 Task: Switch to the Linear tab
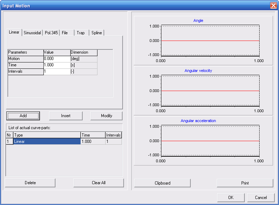click(14, 32)
